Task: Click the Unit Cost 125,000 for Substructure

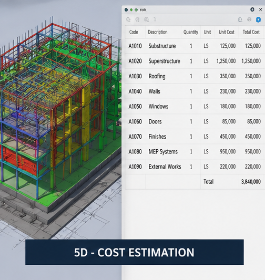Action: [228, 46]
